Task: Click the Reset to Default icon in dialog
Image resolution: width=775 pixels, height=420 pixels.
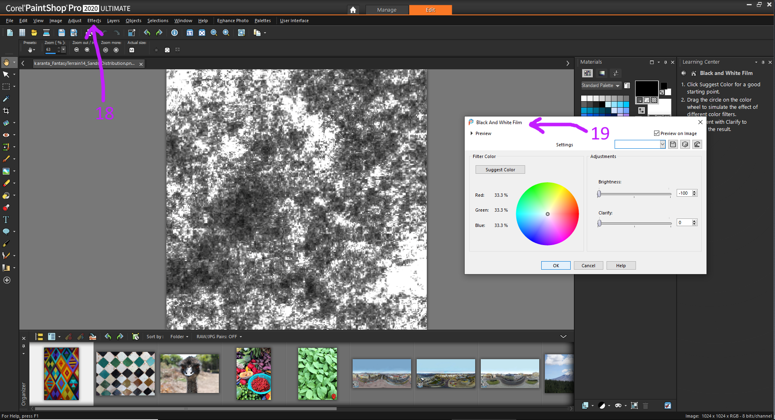Action: (x=697, y=144)
